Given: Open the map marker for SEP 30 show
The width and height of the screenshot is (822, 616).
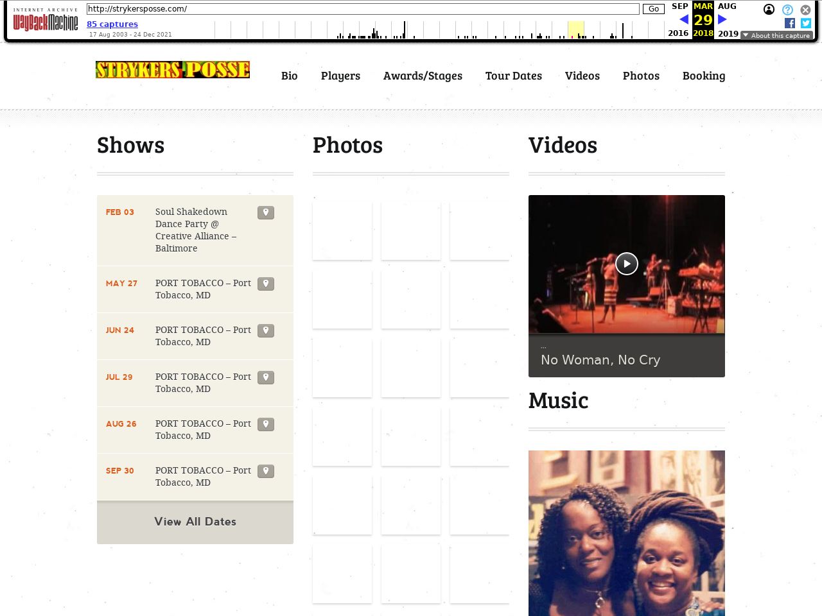Looking at the screenshot, I should 266,471.
